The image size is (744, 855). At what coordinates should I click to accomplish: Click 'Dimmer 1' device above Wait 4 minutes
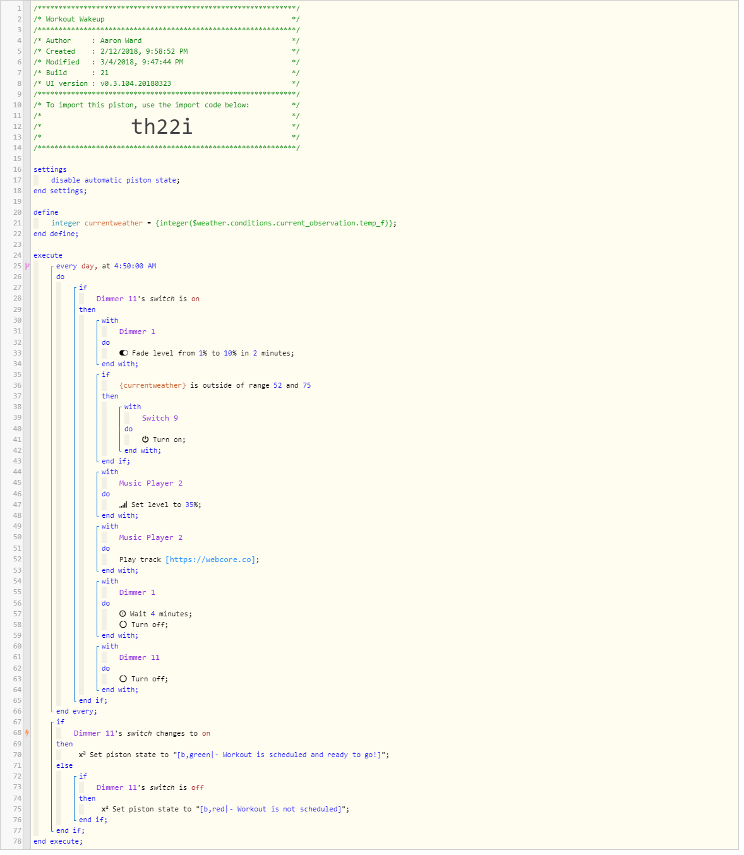(137, 592)
